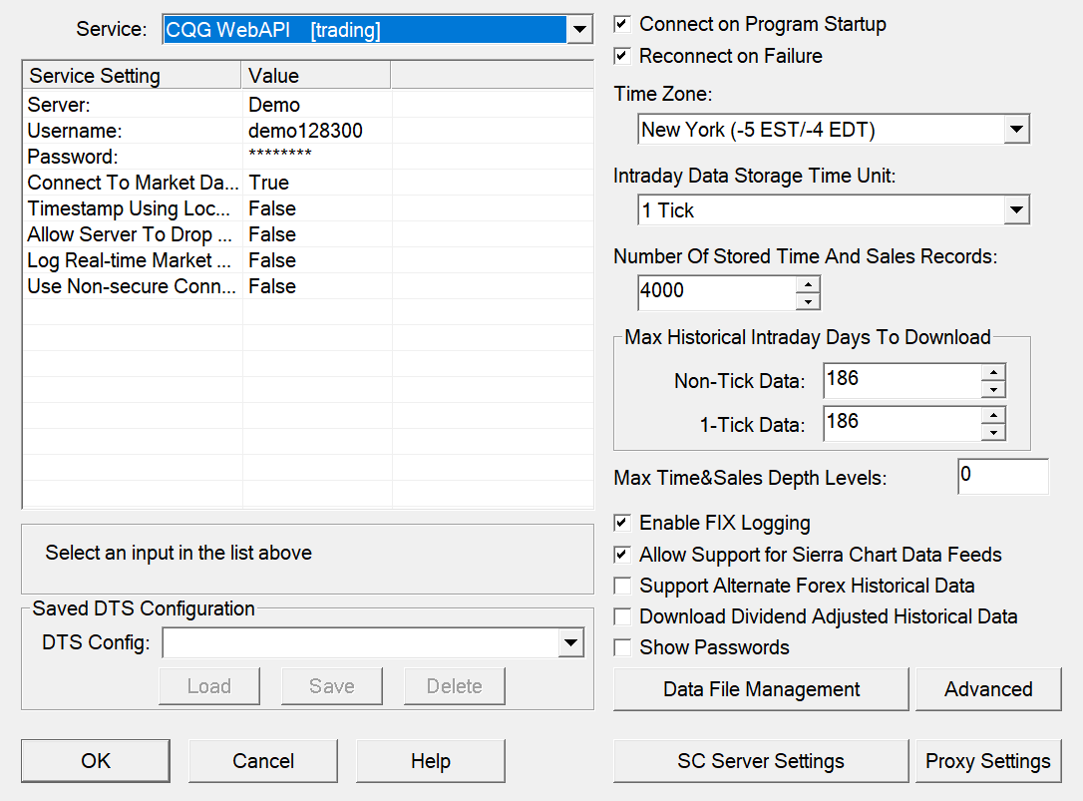Increment Non-Tick Data days spinner
This screenshot has width=1083, height=801.
click(993, 372)
